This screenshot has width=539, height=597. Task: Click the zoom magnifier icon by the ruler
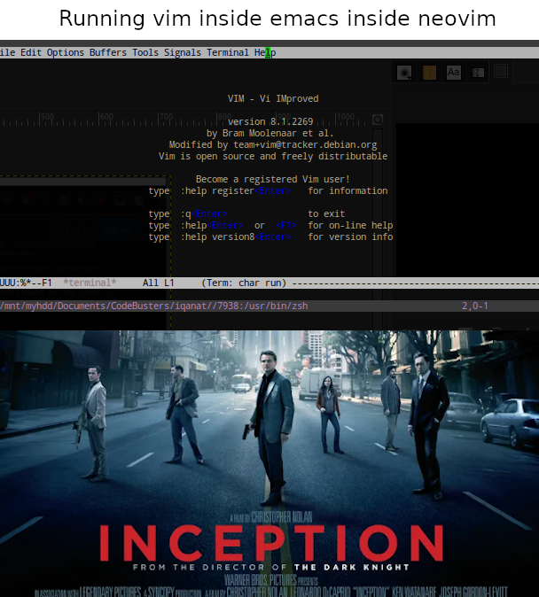coord(378,120)
